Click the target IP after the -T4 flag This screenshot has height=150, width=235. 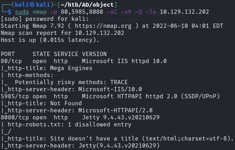tap(184, 12)
